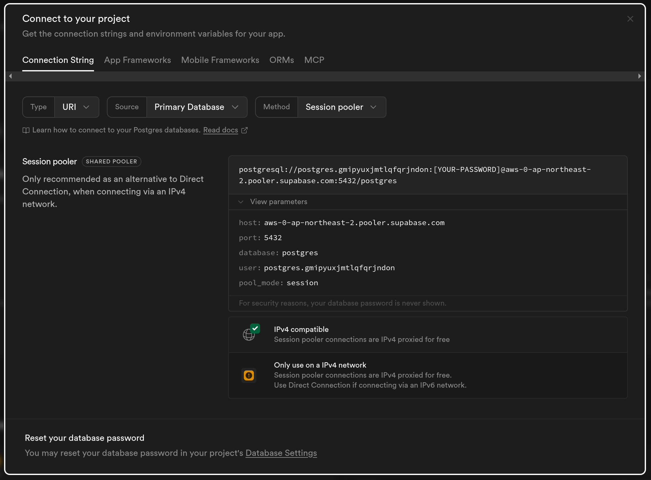The height and width of the screenshot is (480, 651).
Task: Click the port value 5432
Action: (273, 238)
